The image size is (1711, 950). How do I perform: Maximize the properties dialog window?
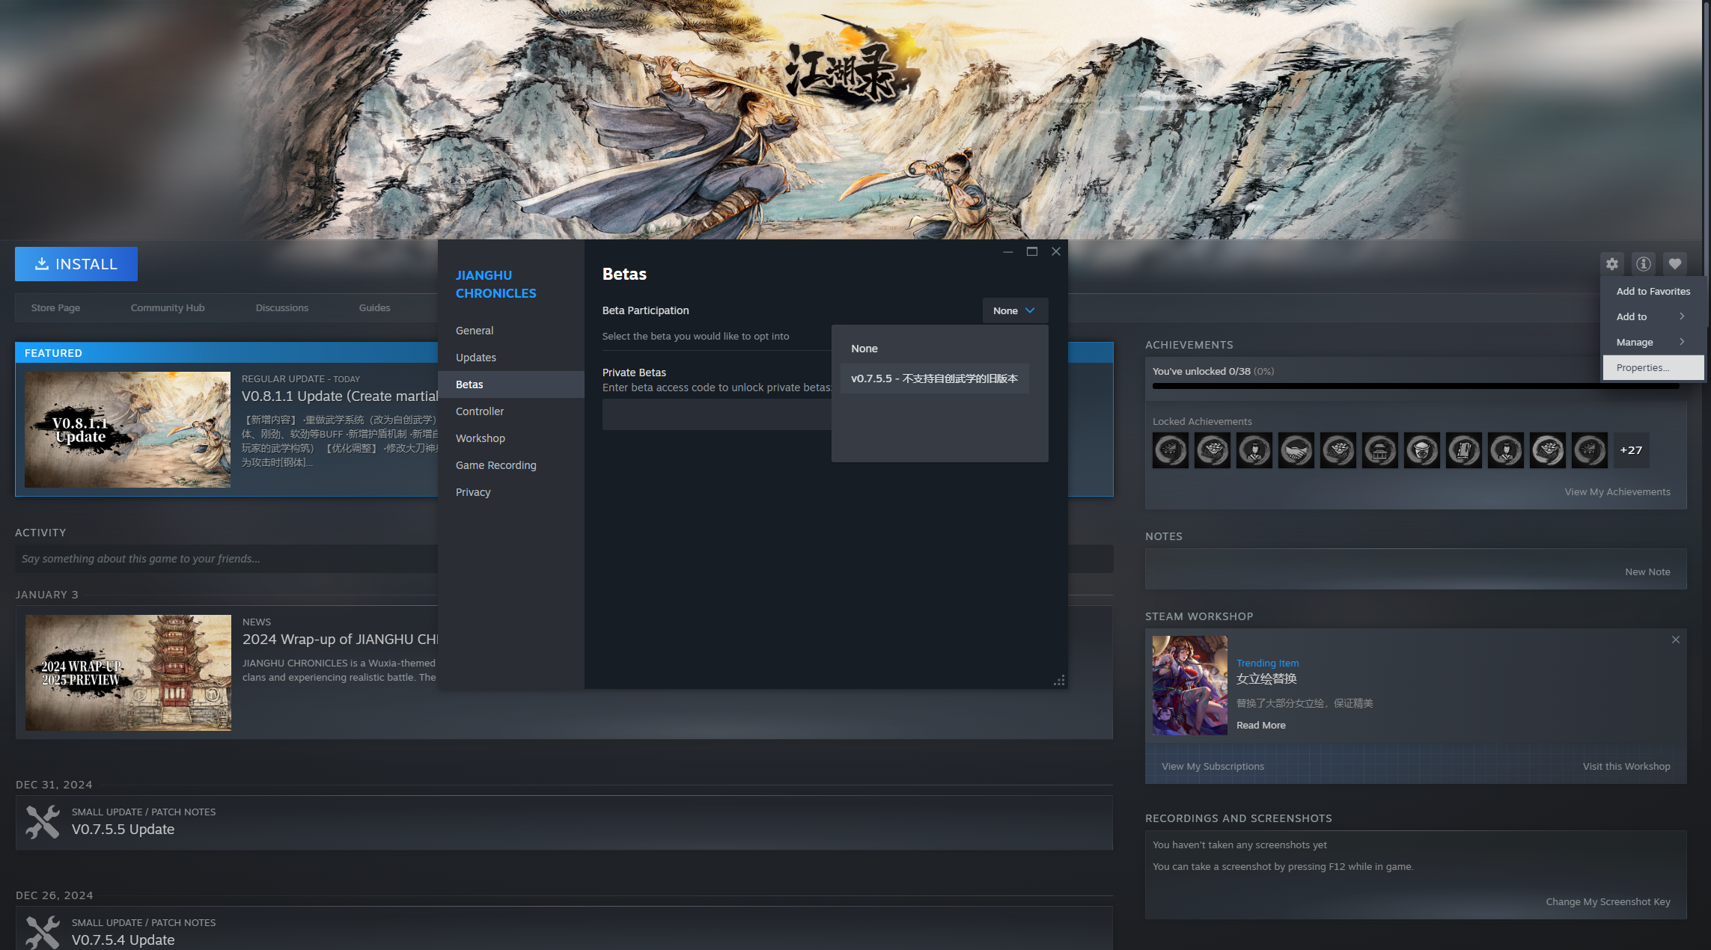(1032, 251)
